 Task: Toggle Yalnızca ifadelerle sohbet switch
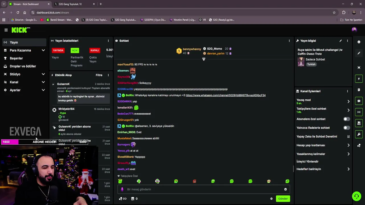click(346, 128)
